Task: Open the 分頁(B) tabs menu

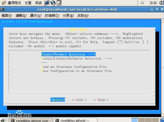Action: (68, 16)
